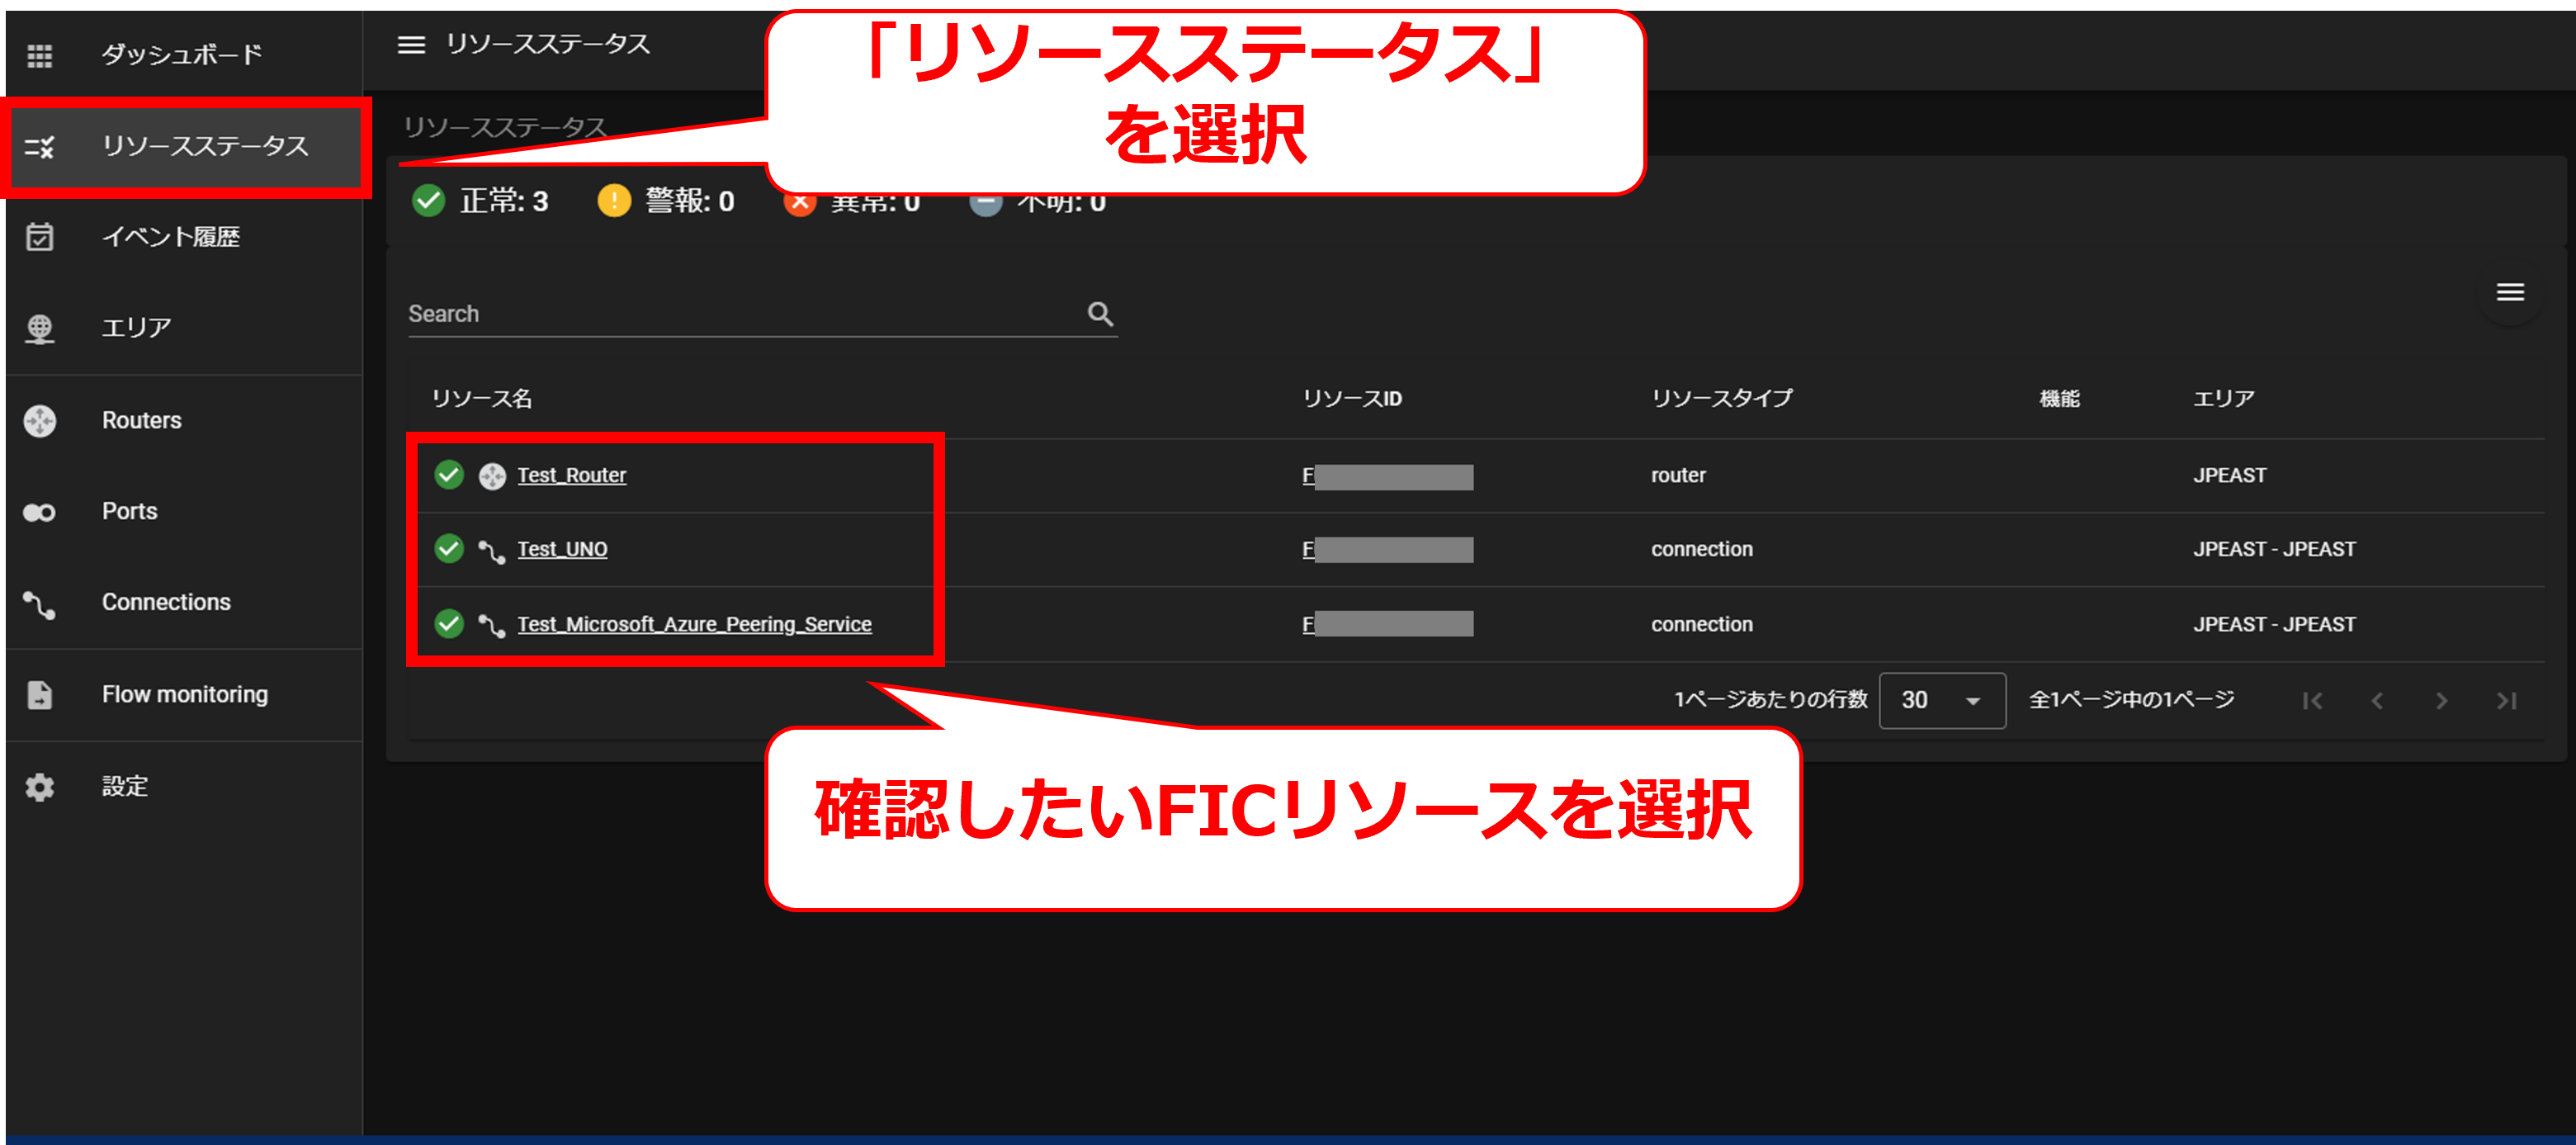
Task: Click the Flow monitoring file icon
Action: click(x=39, y=695)
